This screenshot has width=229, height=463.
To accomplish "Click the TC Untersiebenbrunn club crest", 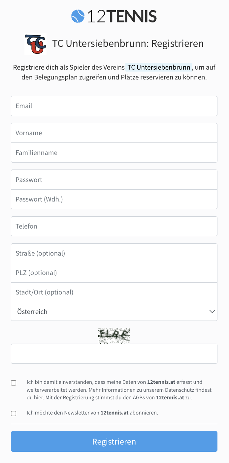I will click(36, 44).
